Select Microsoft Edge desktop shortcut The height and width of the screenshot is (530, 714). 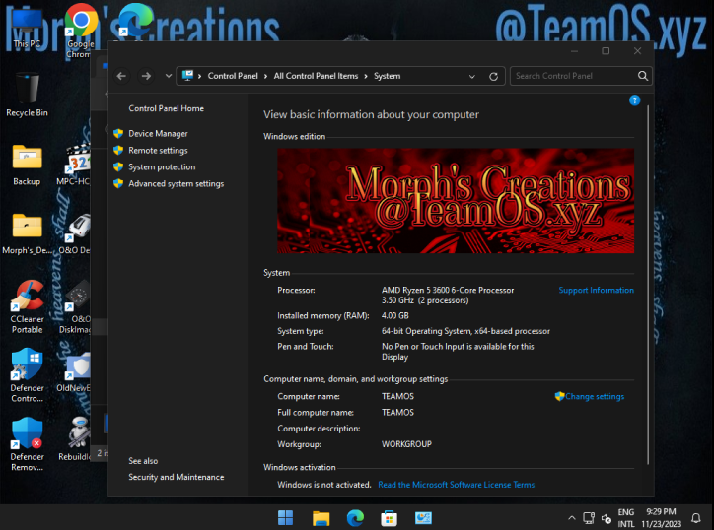point(136,20)
